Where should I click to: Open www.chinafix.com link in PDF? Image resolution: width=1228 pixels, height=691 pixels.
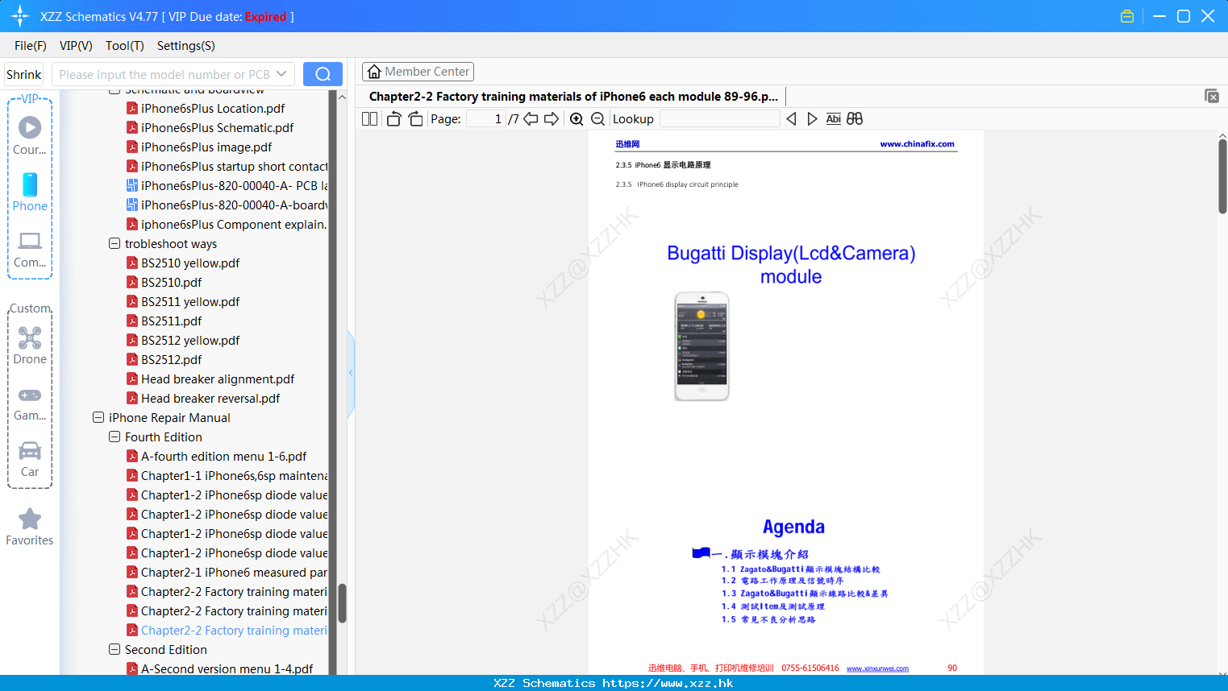pyautogui.click(x=917, y=144)
